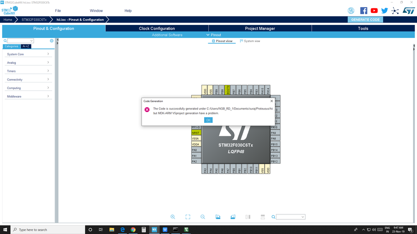Close the Code Generation dialog
Viewport: 417px width, 234px height.
(271, 101)
